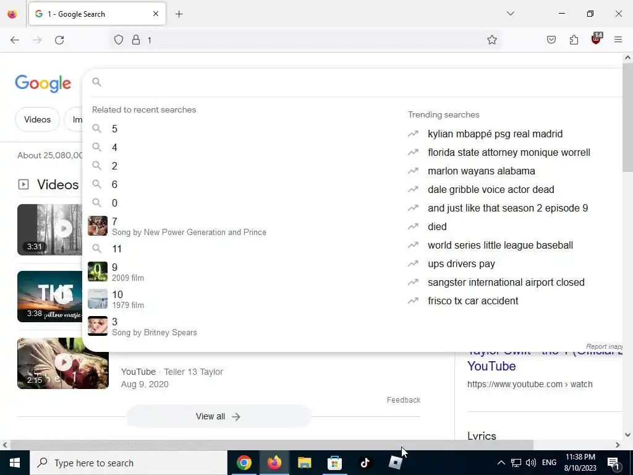Open the uBlock Origin extension icon
This screenshot has width=633, height=475.
coord(597,39)
